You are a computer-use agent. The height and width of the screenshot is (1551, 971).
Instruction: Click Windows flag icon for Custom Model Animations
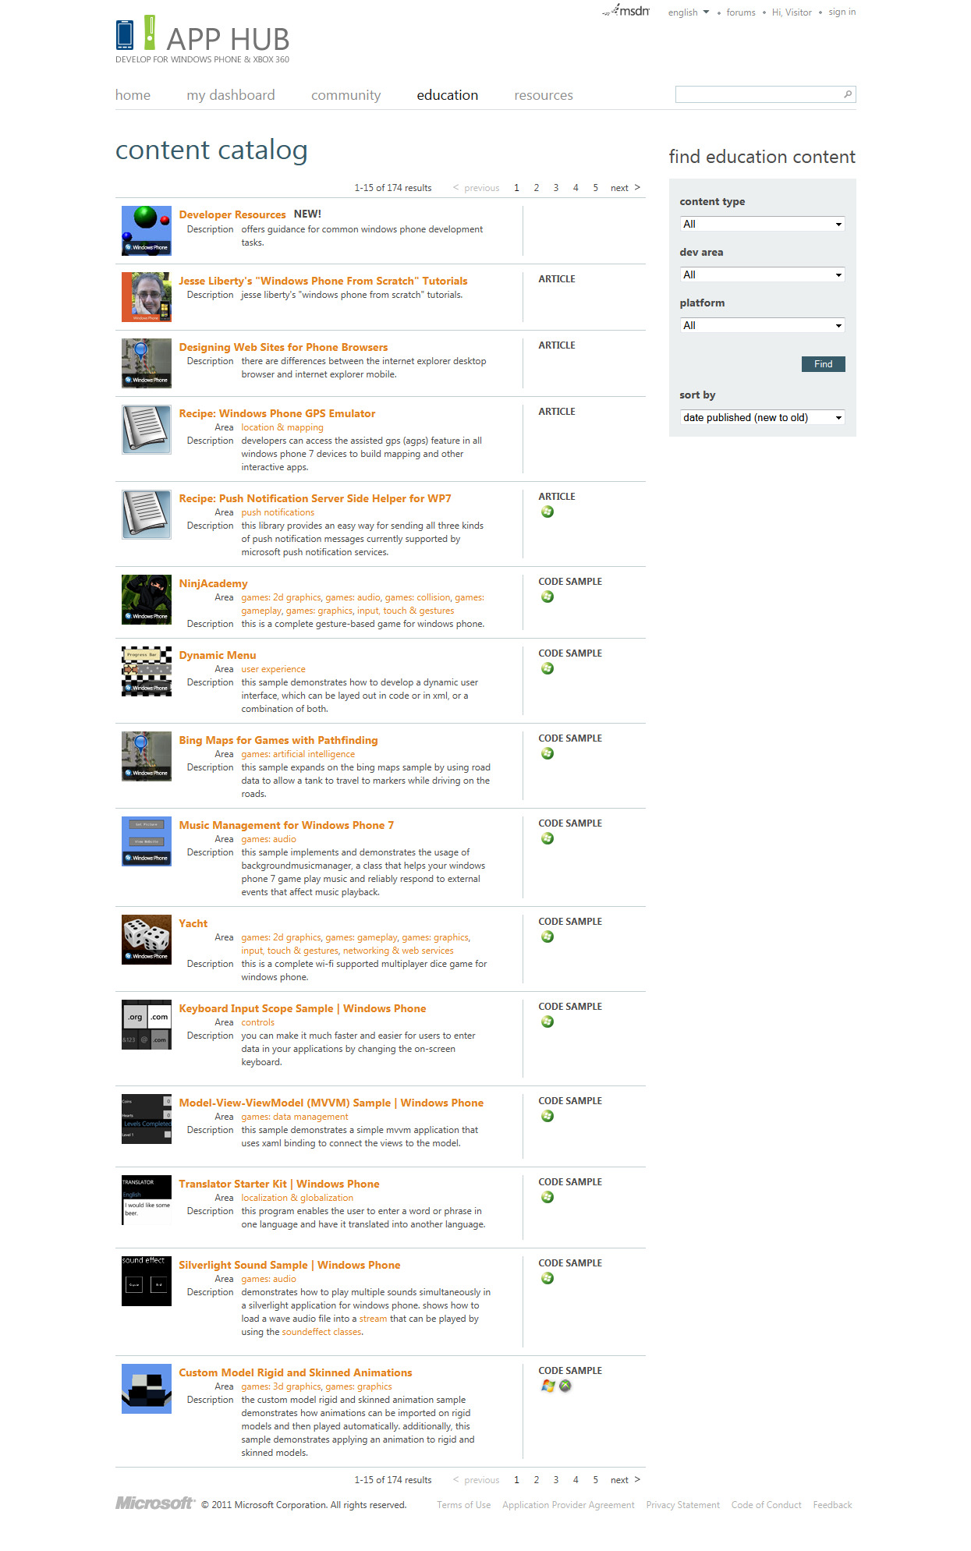548,1386
